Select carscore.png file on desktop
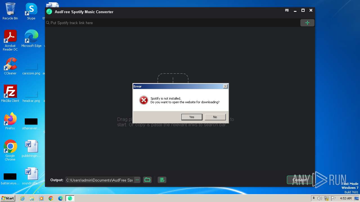360x202 pixels. click(31, 68)
